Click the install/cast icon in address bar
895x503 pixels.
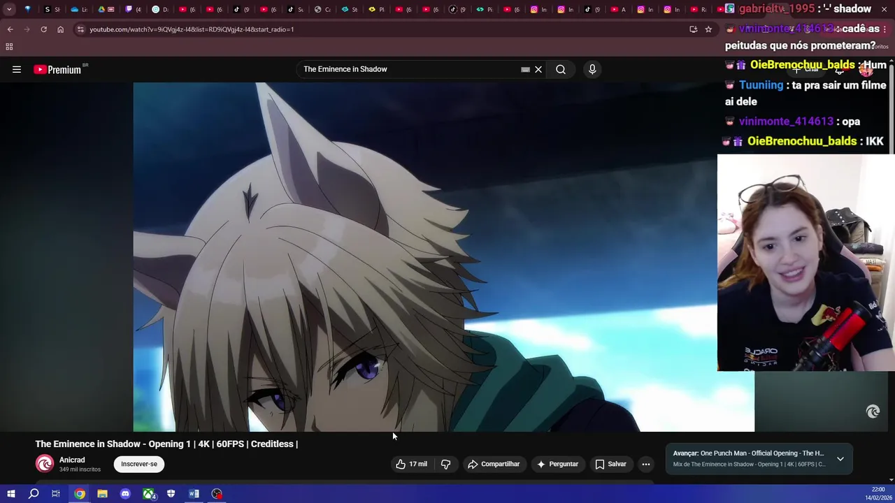click(x=693, y=29)
